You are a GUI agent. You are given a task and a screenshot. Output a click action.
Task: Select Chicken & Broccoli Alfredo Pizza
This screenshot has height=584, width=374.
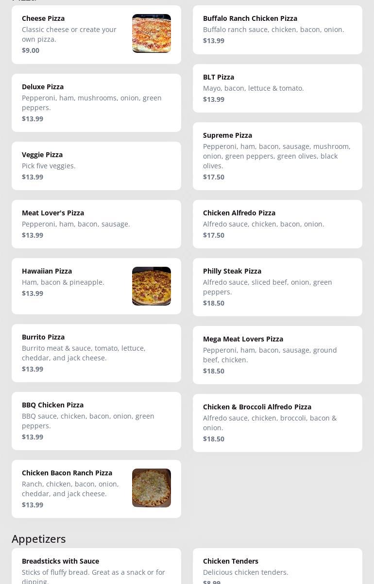[x=277, y=423]
